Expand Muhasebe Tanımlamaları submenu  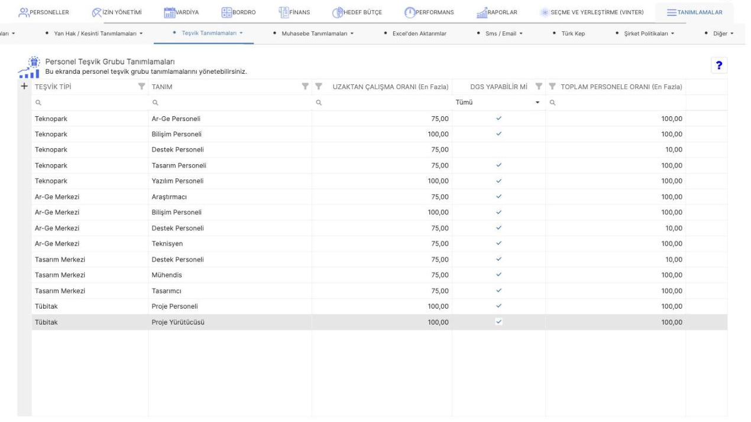click(314, 33)
